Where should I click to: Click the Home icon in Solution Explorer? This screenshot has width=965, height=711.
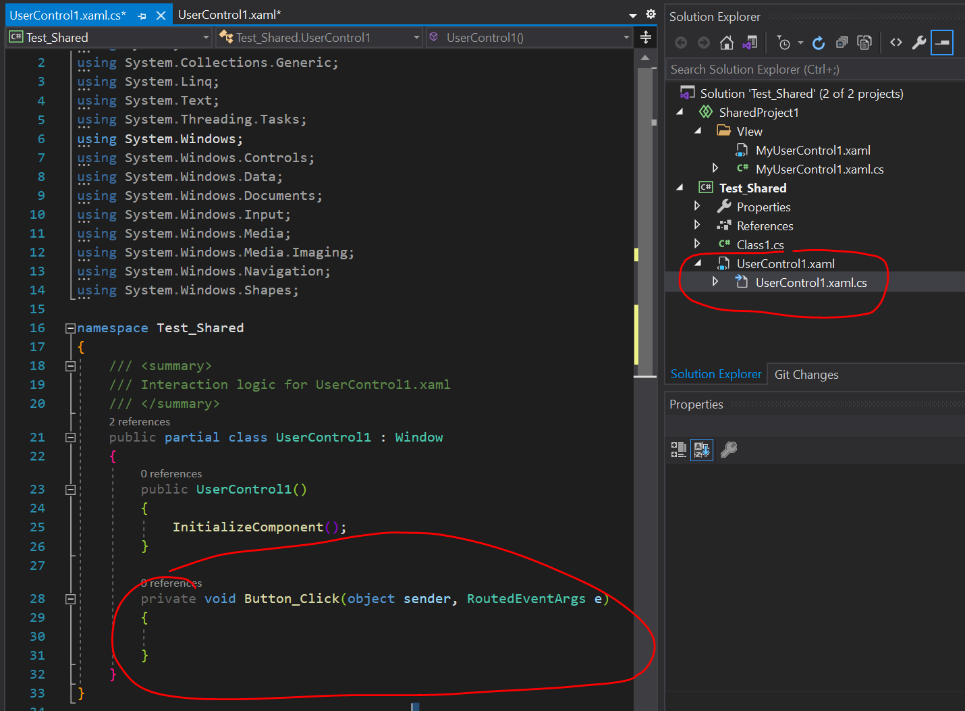click(726, 43)
